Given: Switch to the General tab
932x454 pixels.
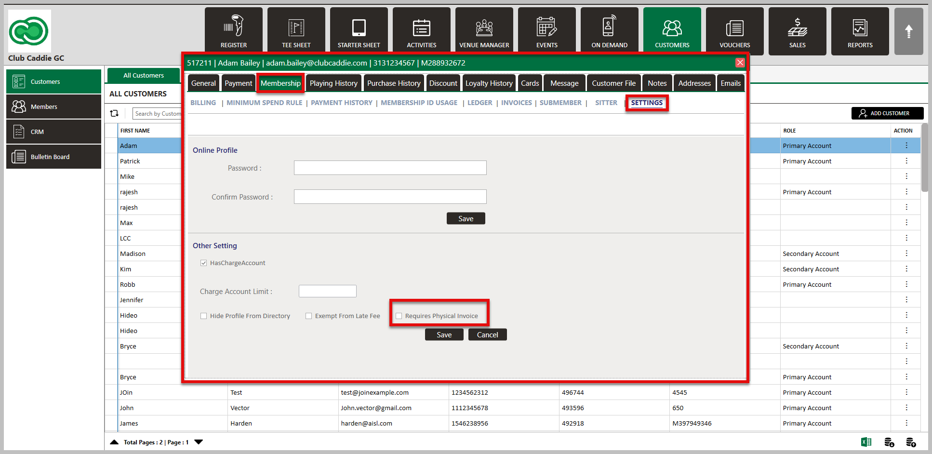Looking at the screenshot, I should tap(203, 83).
